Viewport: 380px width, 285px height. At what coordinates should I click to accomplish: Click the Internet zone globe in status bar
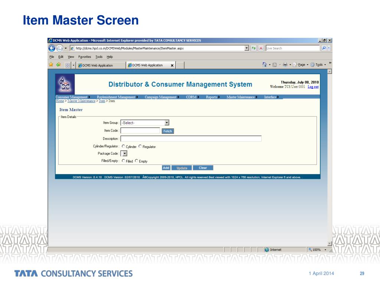267,250
